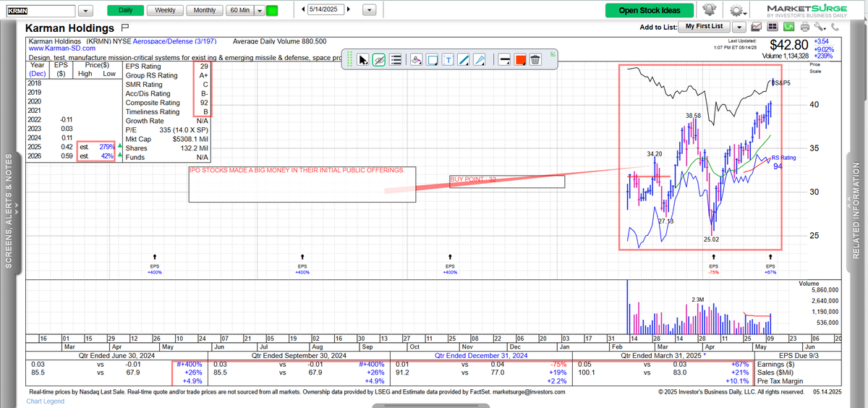Expand the Add to List dropdown arrow

coord(739,27)
